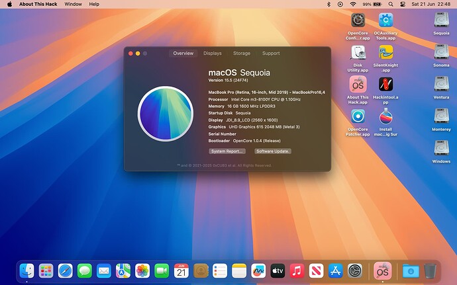Open News in the Dock

pyautogui.click(x=316, y=271)
